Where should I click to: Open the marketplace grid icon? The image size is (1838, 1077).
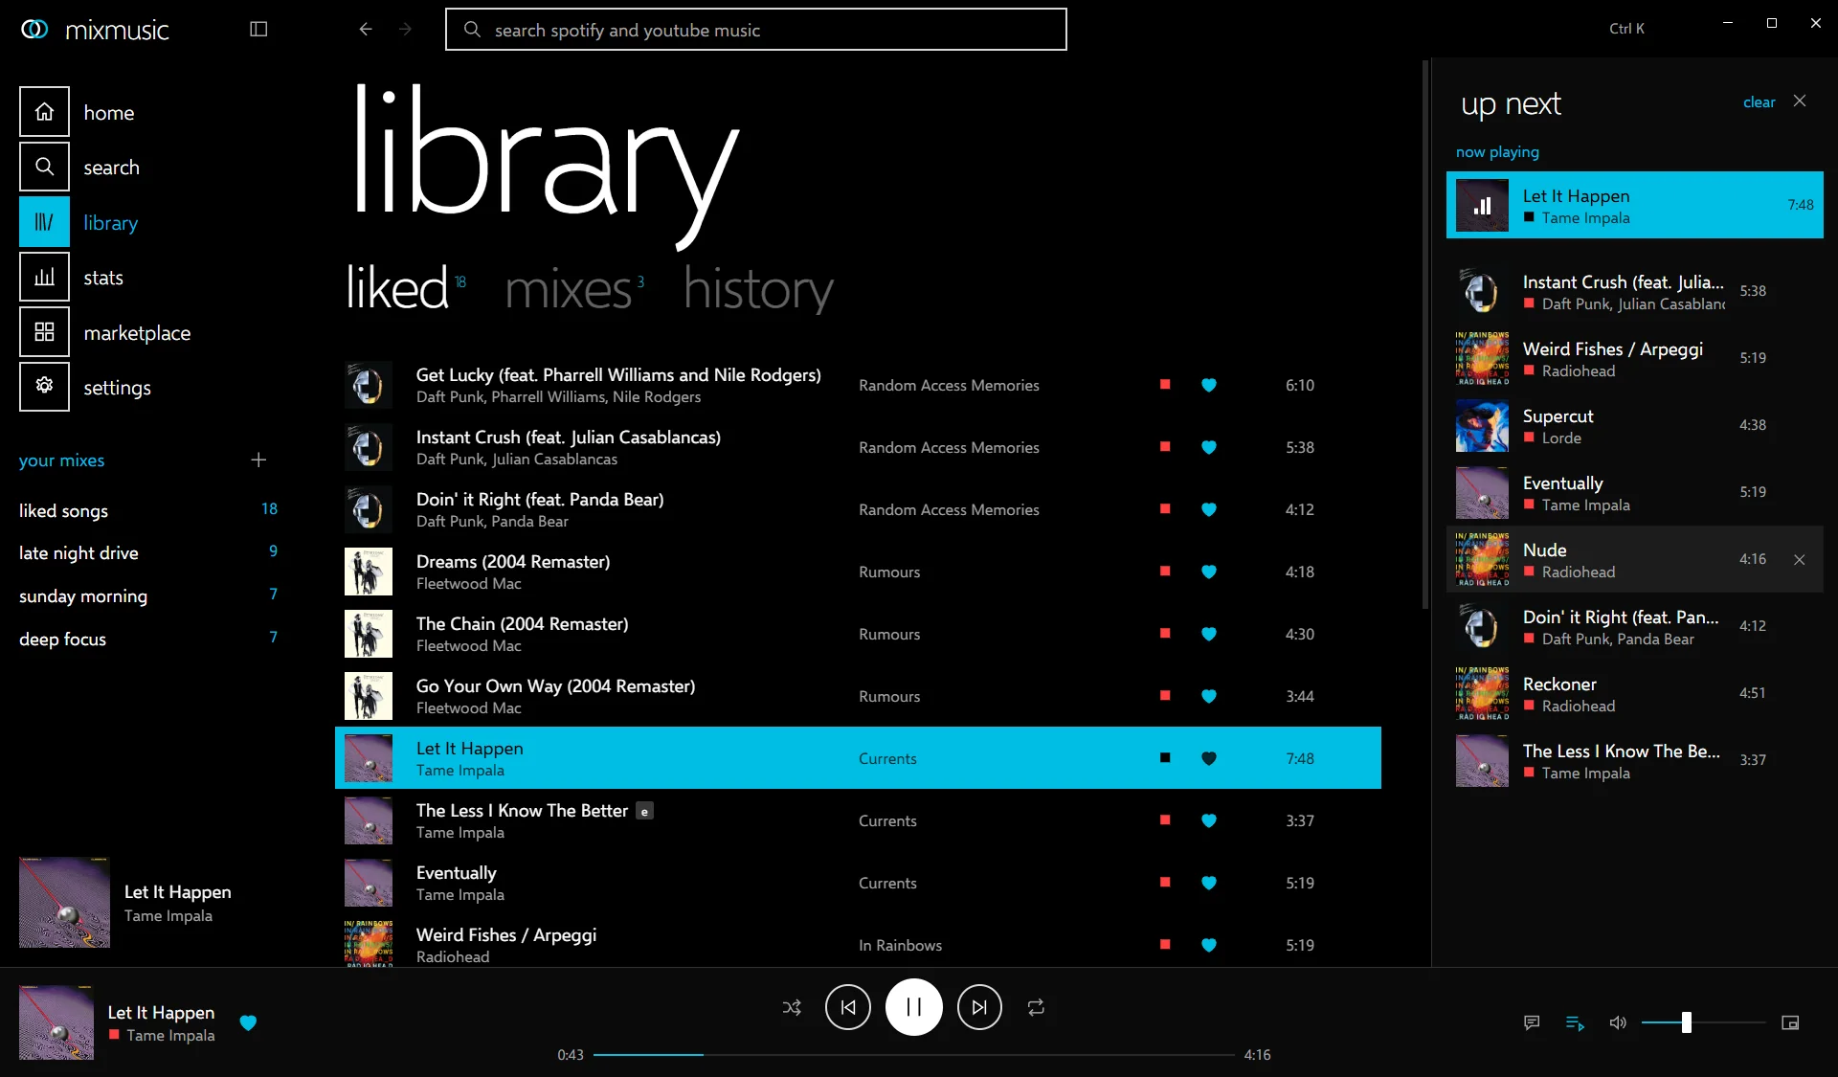(x=44, y=332)
